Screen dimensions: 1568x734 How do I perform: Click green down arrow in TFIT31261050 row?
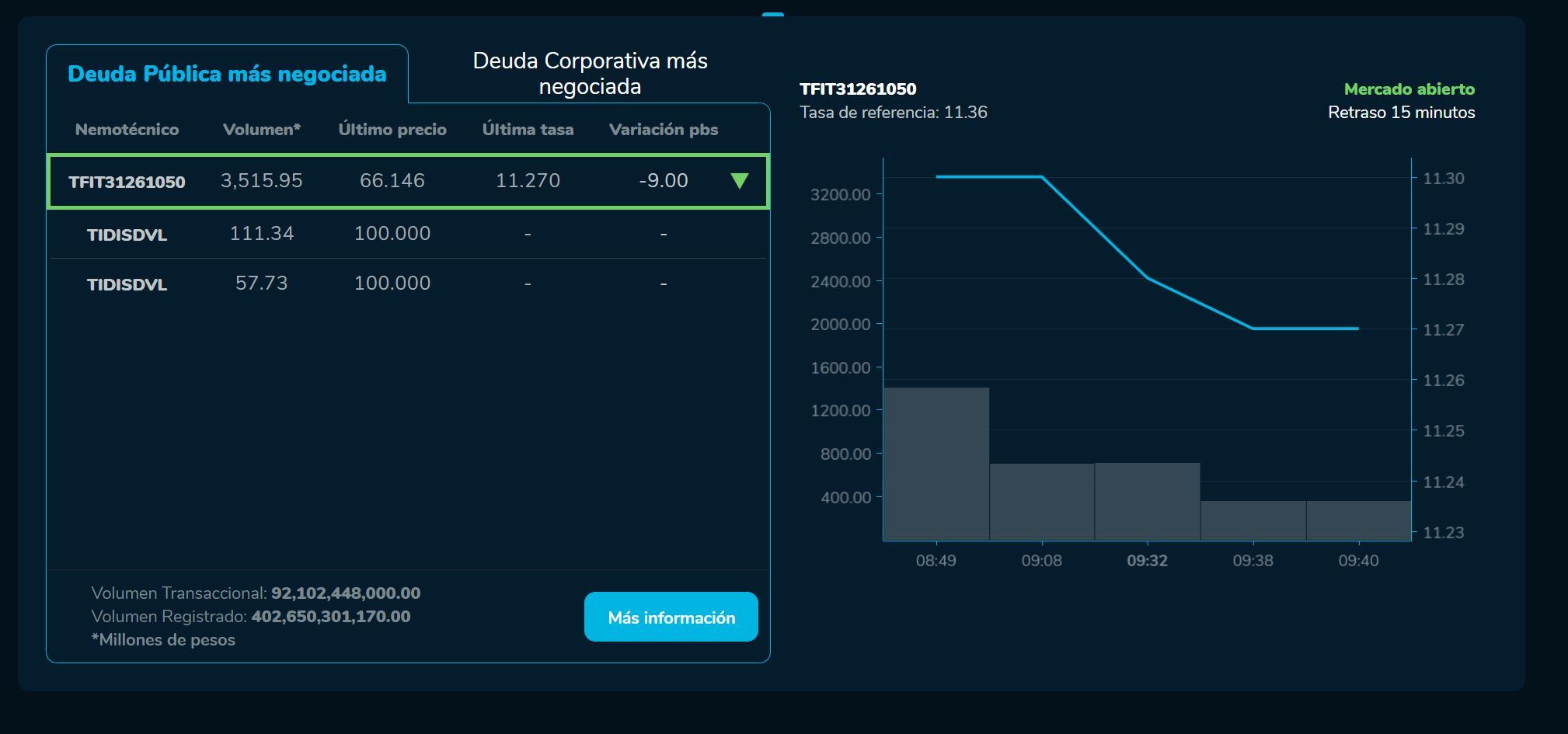tap(739, 181)
